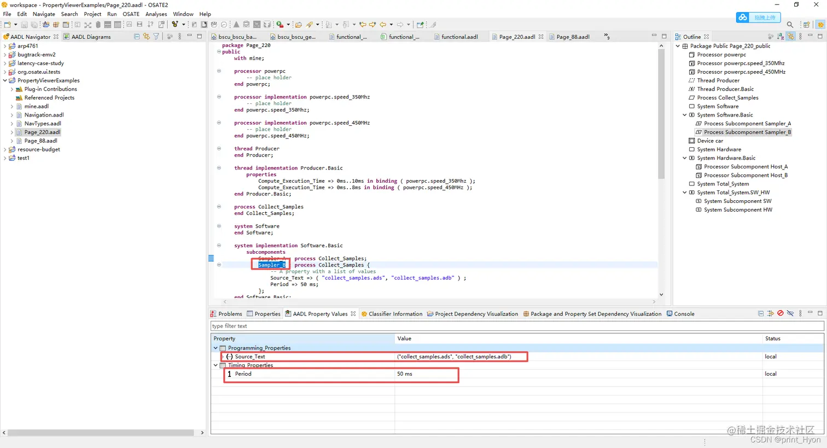Click the editor vertical scrollbar
This screenshot has height=448, width=827.
pos(661,114)
